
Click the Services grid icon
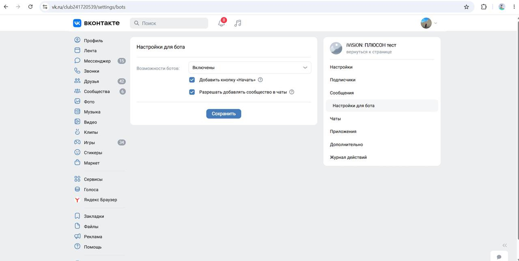click(x=77, y=179)
